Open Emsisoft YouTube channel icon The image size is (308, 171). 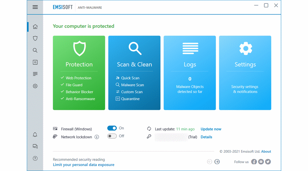click(x=261, y=162)
